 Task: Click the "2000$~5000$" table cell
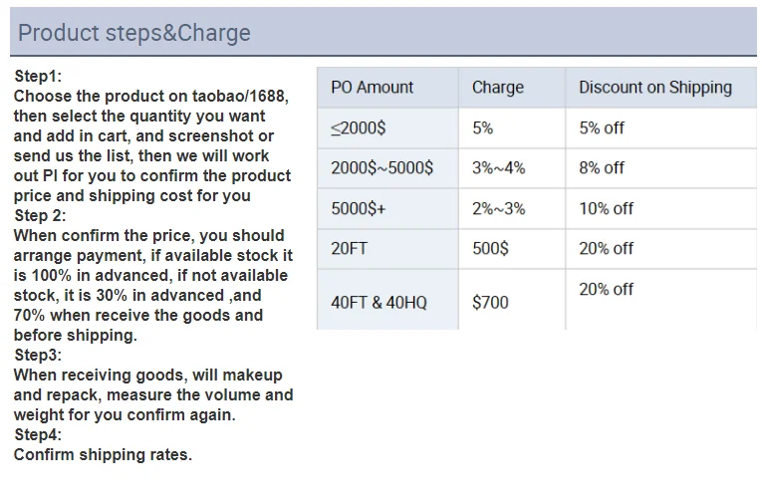coord(381,168)
